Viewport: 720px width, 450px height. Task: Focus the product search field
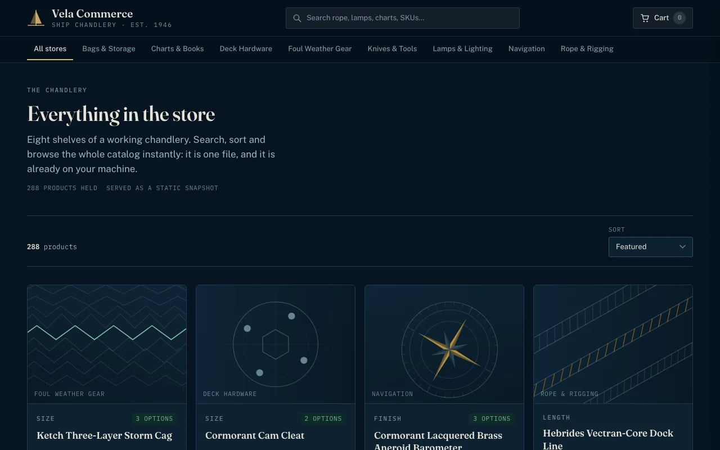coord(402,18)
